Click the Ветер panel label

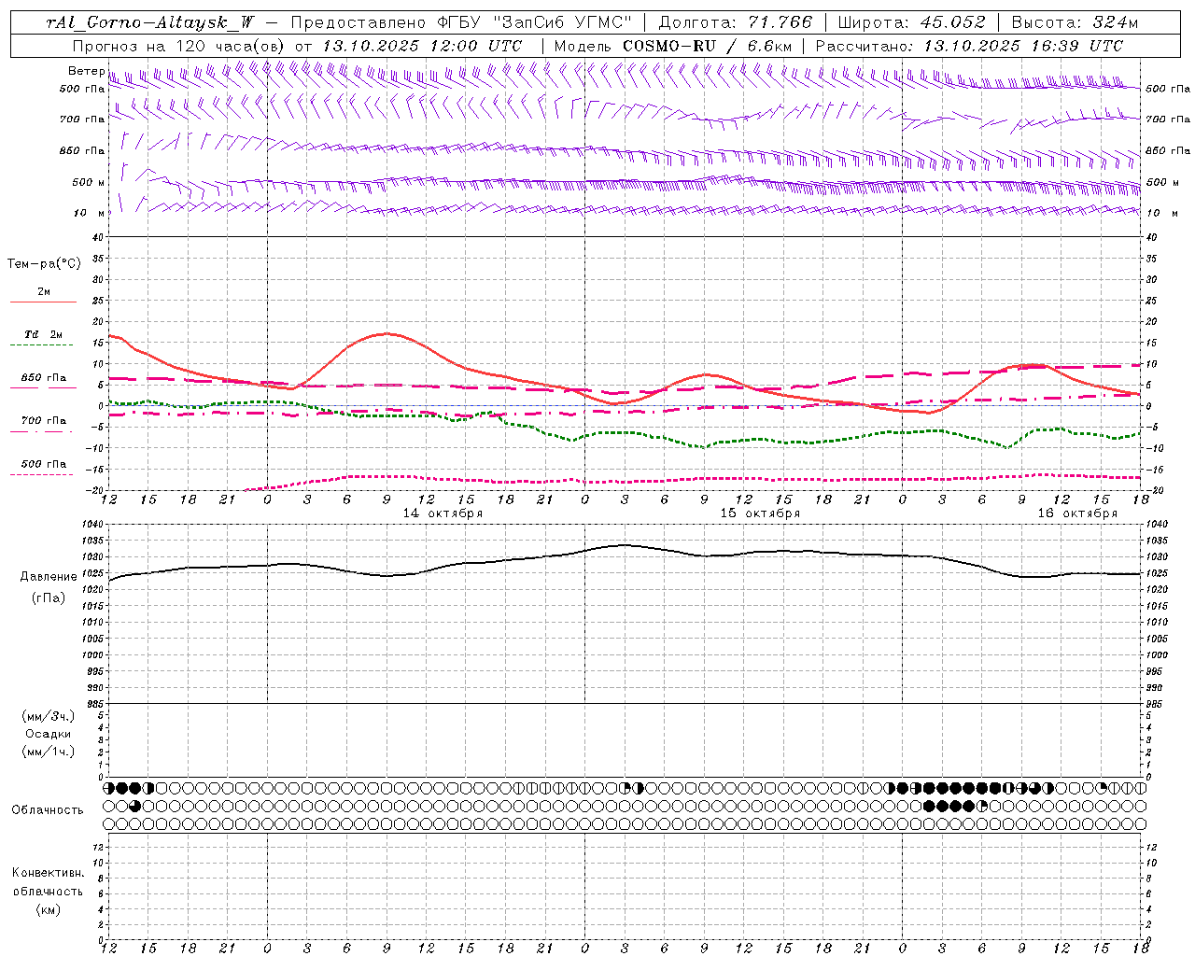(x=86, y=71)
